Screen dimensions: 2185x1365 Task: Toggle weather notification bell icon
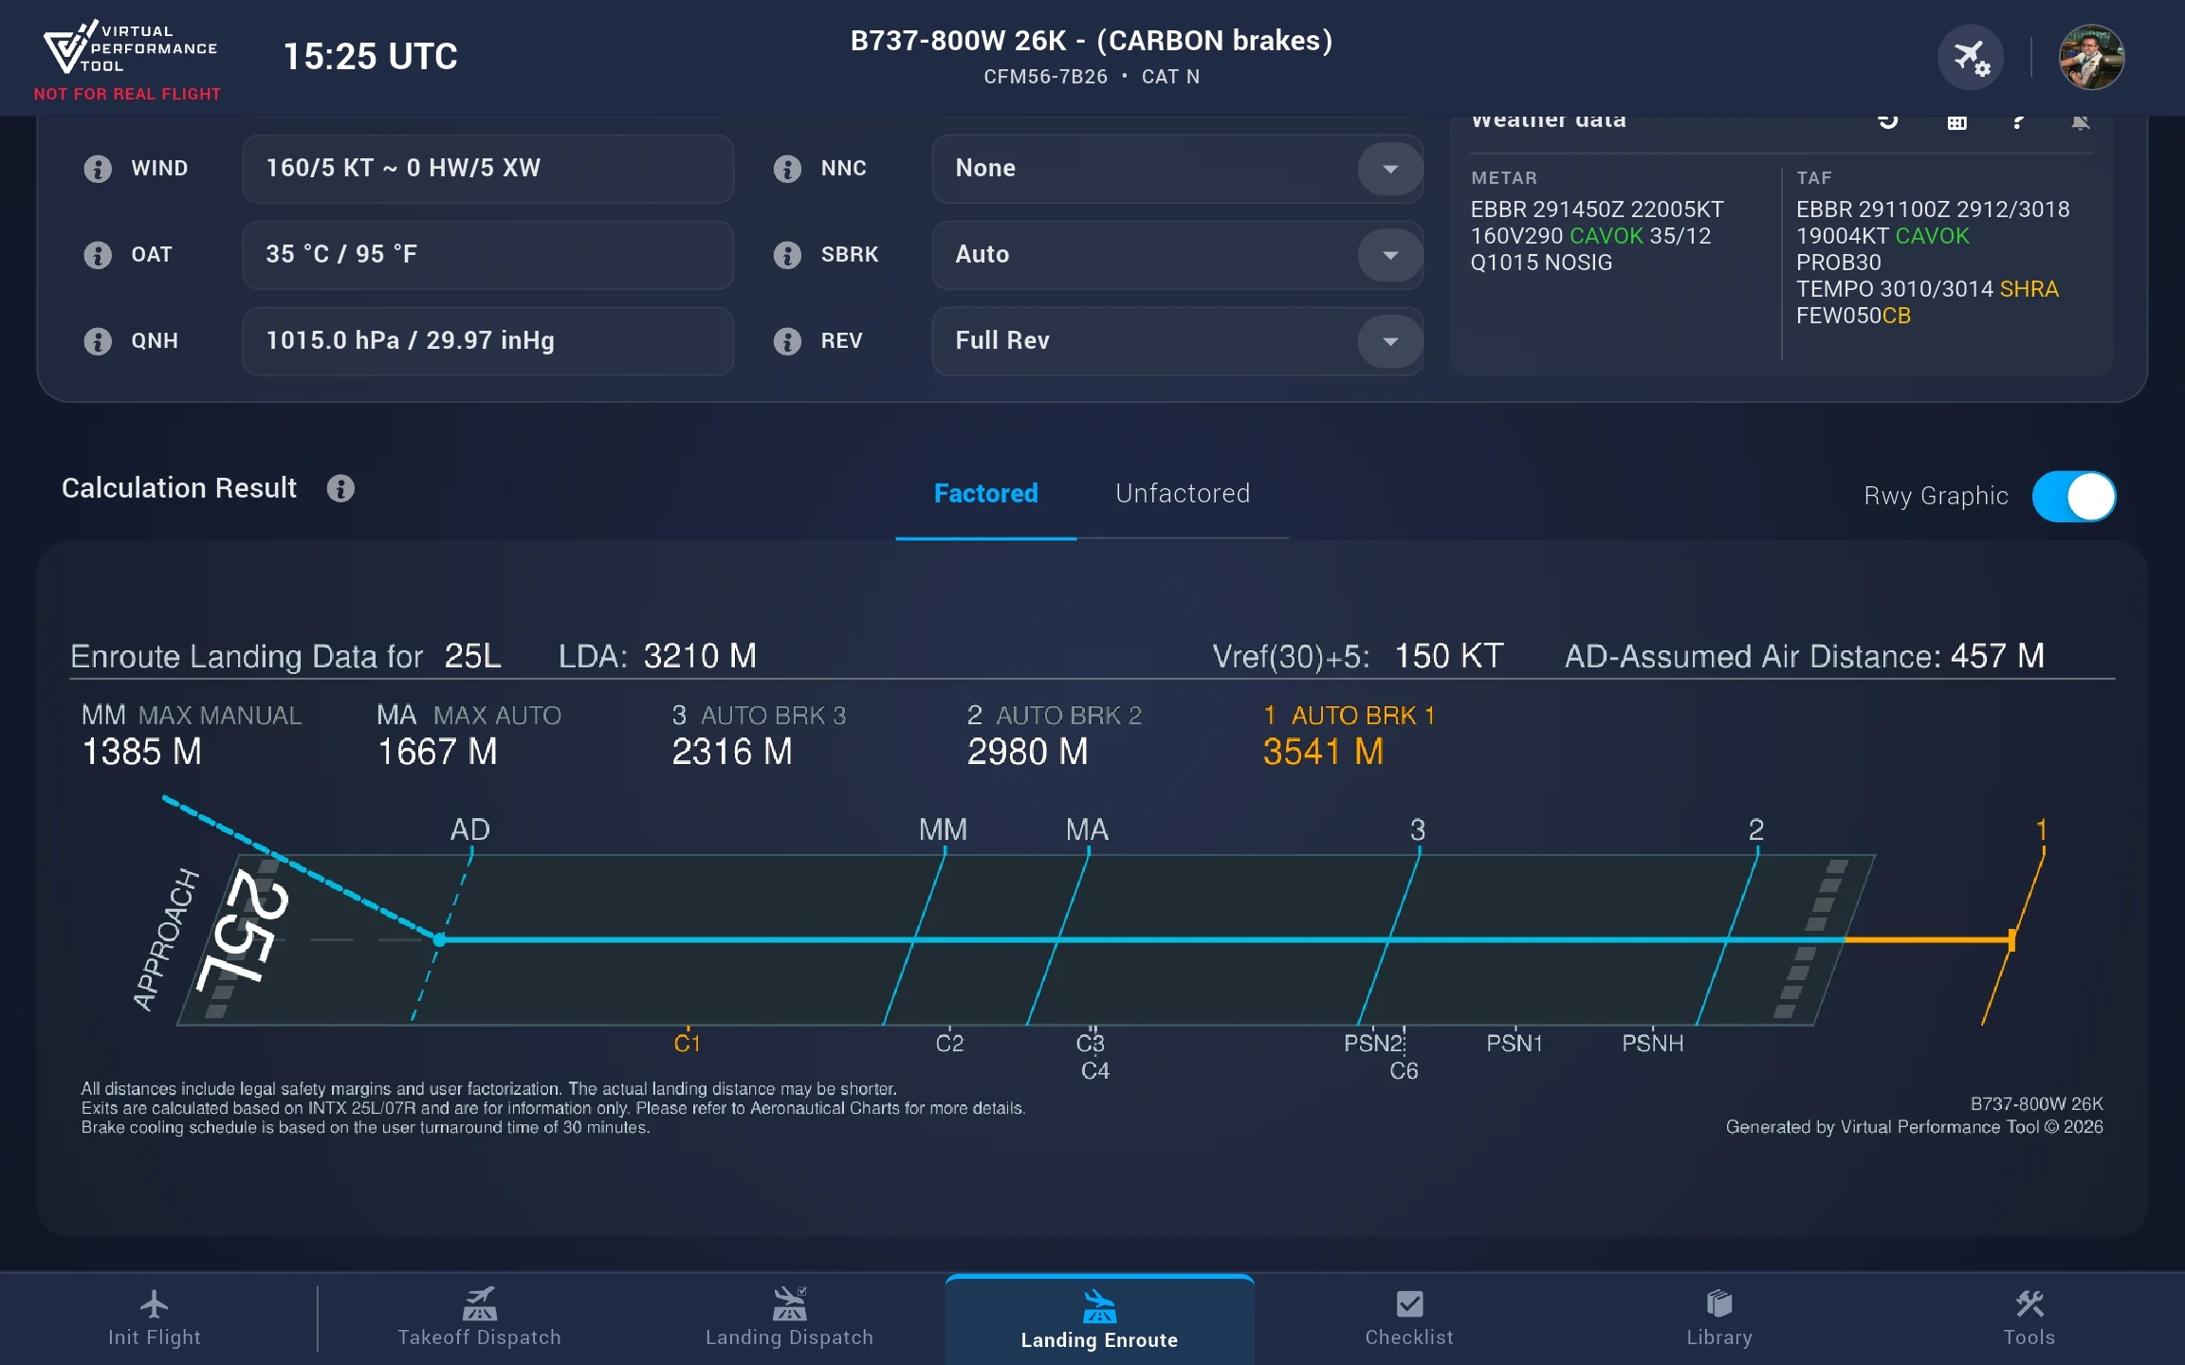[2081, 121]
